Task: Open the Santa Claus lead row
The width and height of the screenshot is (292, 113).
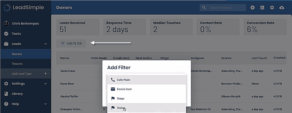Action: (68, 71)
